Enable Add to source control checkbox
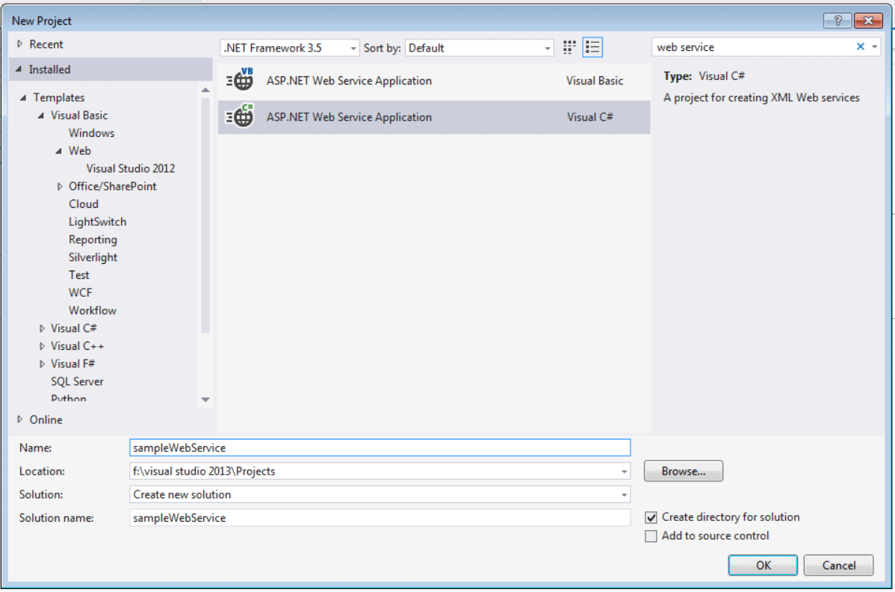 (x=651, y=536)
